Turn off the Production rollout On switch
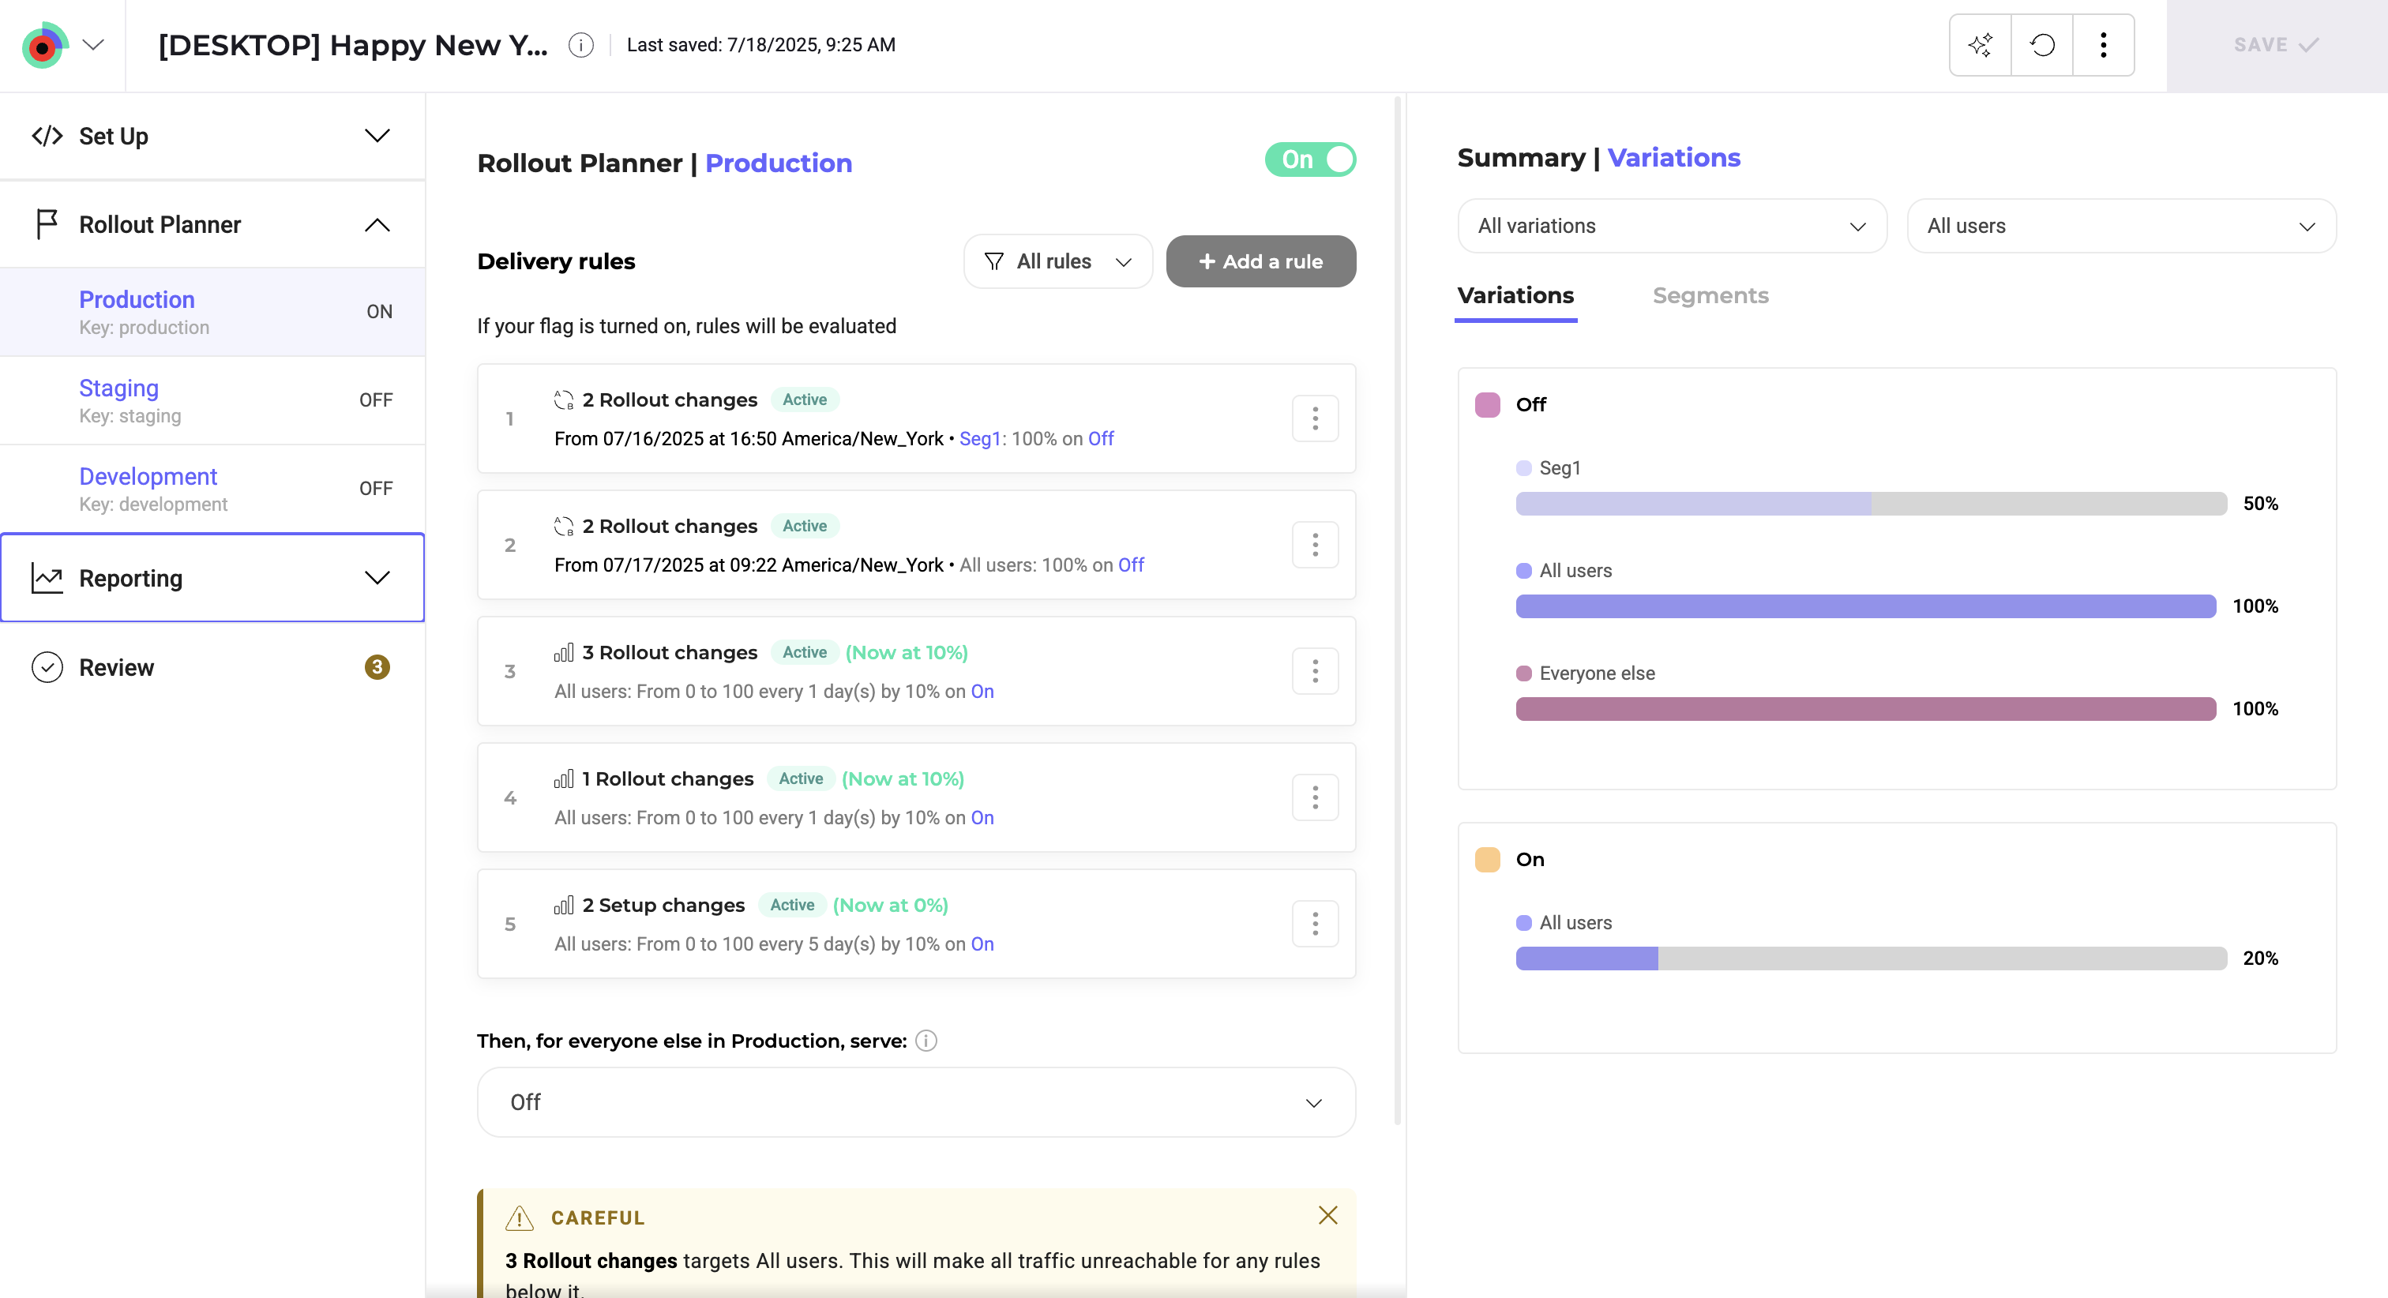 pos(1310,159)
